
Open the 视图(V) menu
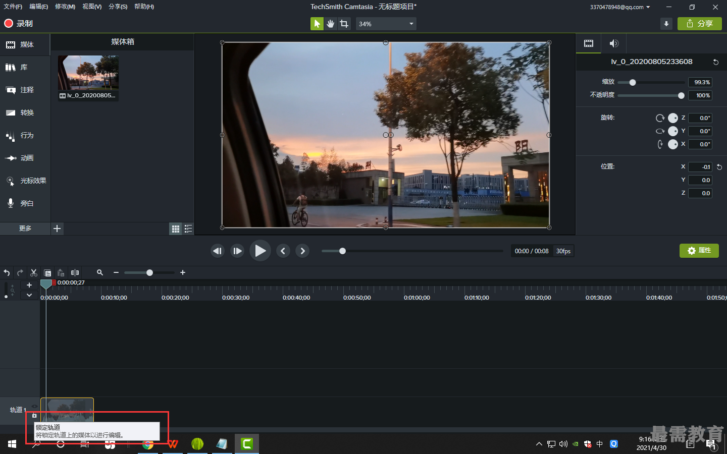pos(92,7)
